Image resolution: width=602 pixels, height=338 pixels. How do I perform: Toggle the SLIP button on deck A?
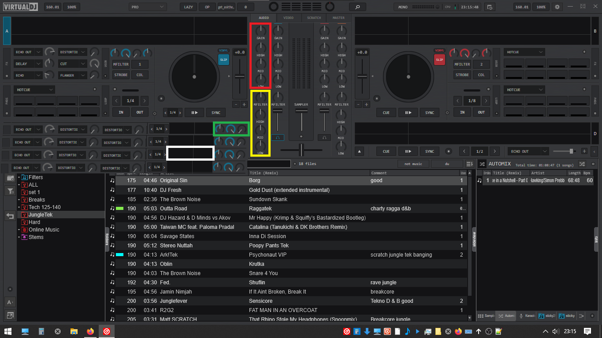pos(224,59)
